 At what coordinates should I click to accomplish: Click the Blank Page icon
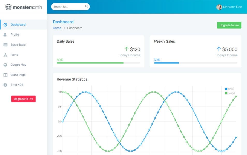tap(6, 75)
